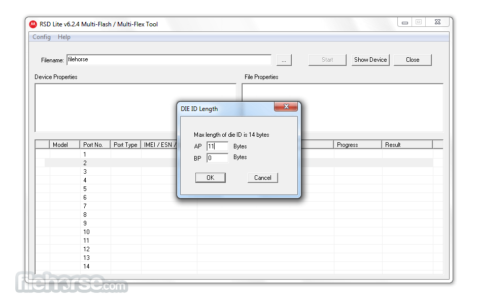This screenshot has height=308, width=478.
Task: Click the Port No. column header
Action: (95, 144)
